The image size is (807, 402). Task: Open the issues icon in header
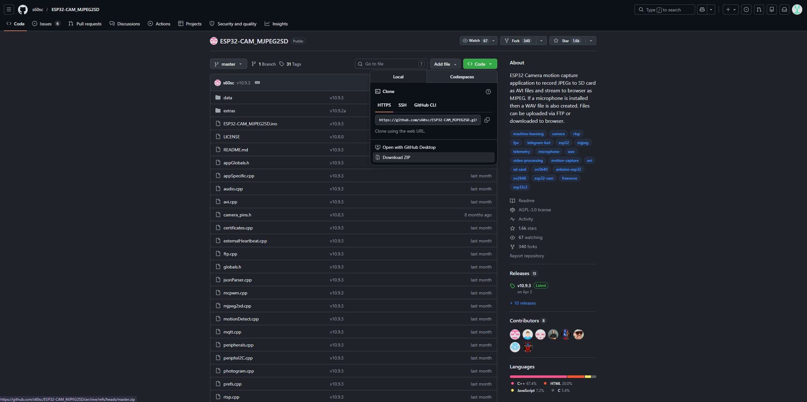(746, 9)
